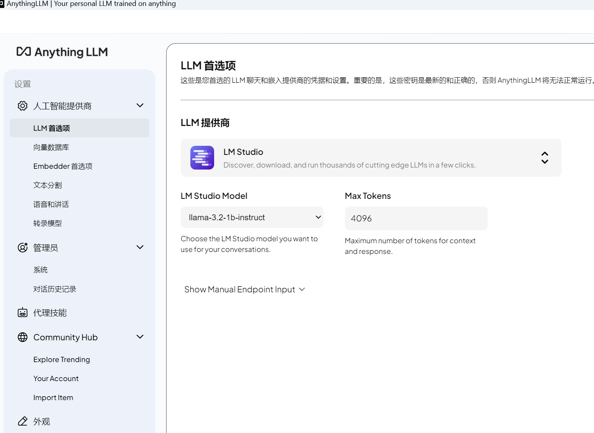Open 向量数据库 settings
Screen dimensions: 594x433
click(x=51, y=147)
